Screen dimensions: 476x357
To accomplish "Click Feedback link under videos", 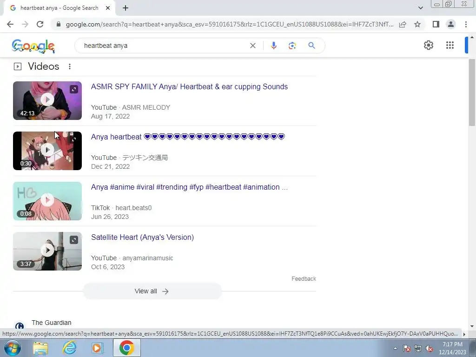I will click(304, 279).
